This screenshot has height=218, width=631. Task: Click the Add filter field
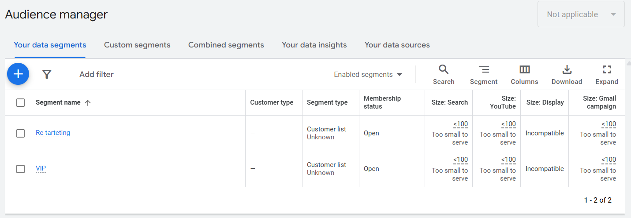coord(97,74)
